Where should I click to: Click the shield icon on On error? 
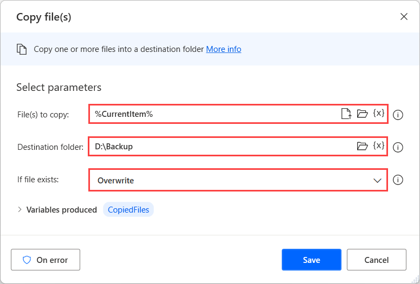click(x=27, y=260)
